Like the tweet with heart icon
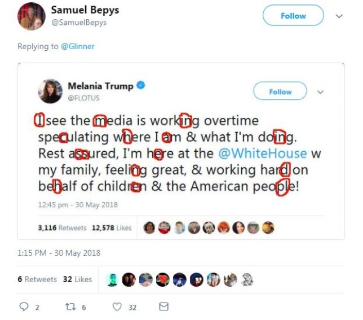Image resolution: width=363 pixels, height=320 pixels. pos(117,307)
